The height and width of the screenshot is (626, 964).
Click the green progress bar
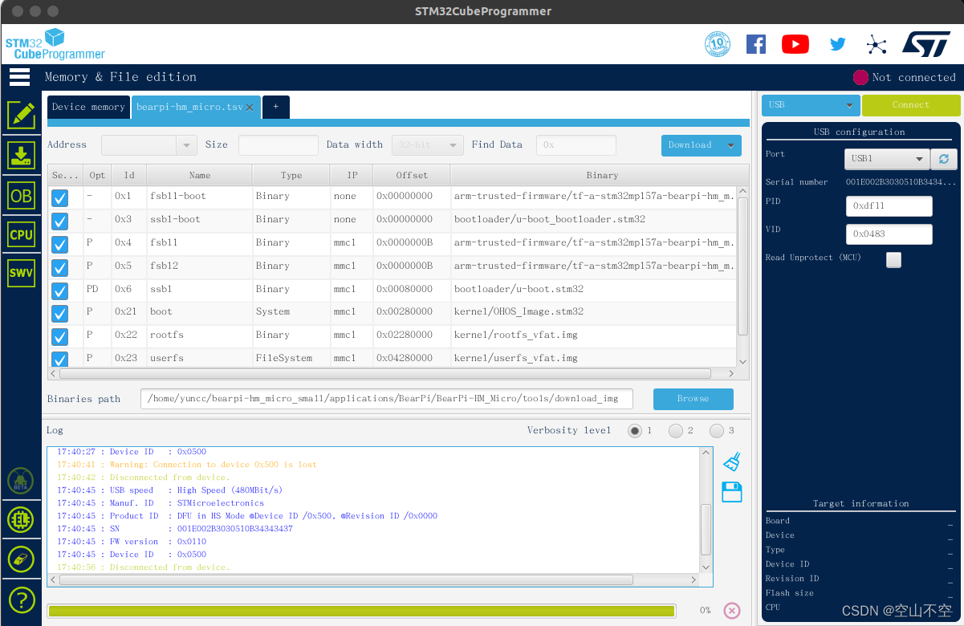tap(361, 611)
